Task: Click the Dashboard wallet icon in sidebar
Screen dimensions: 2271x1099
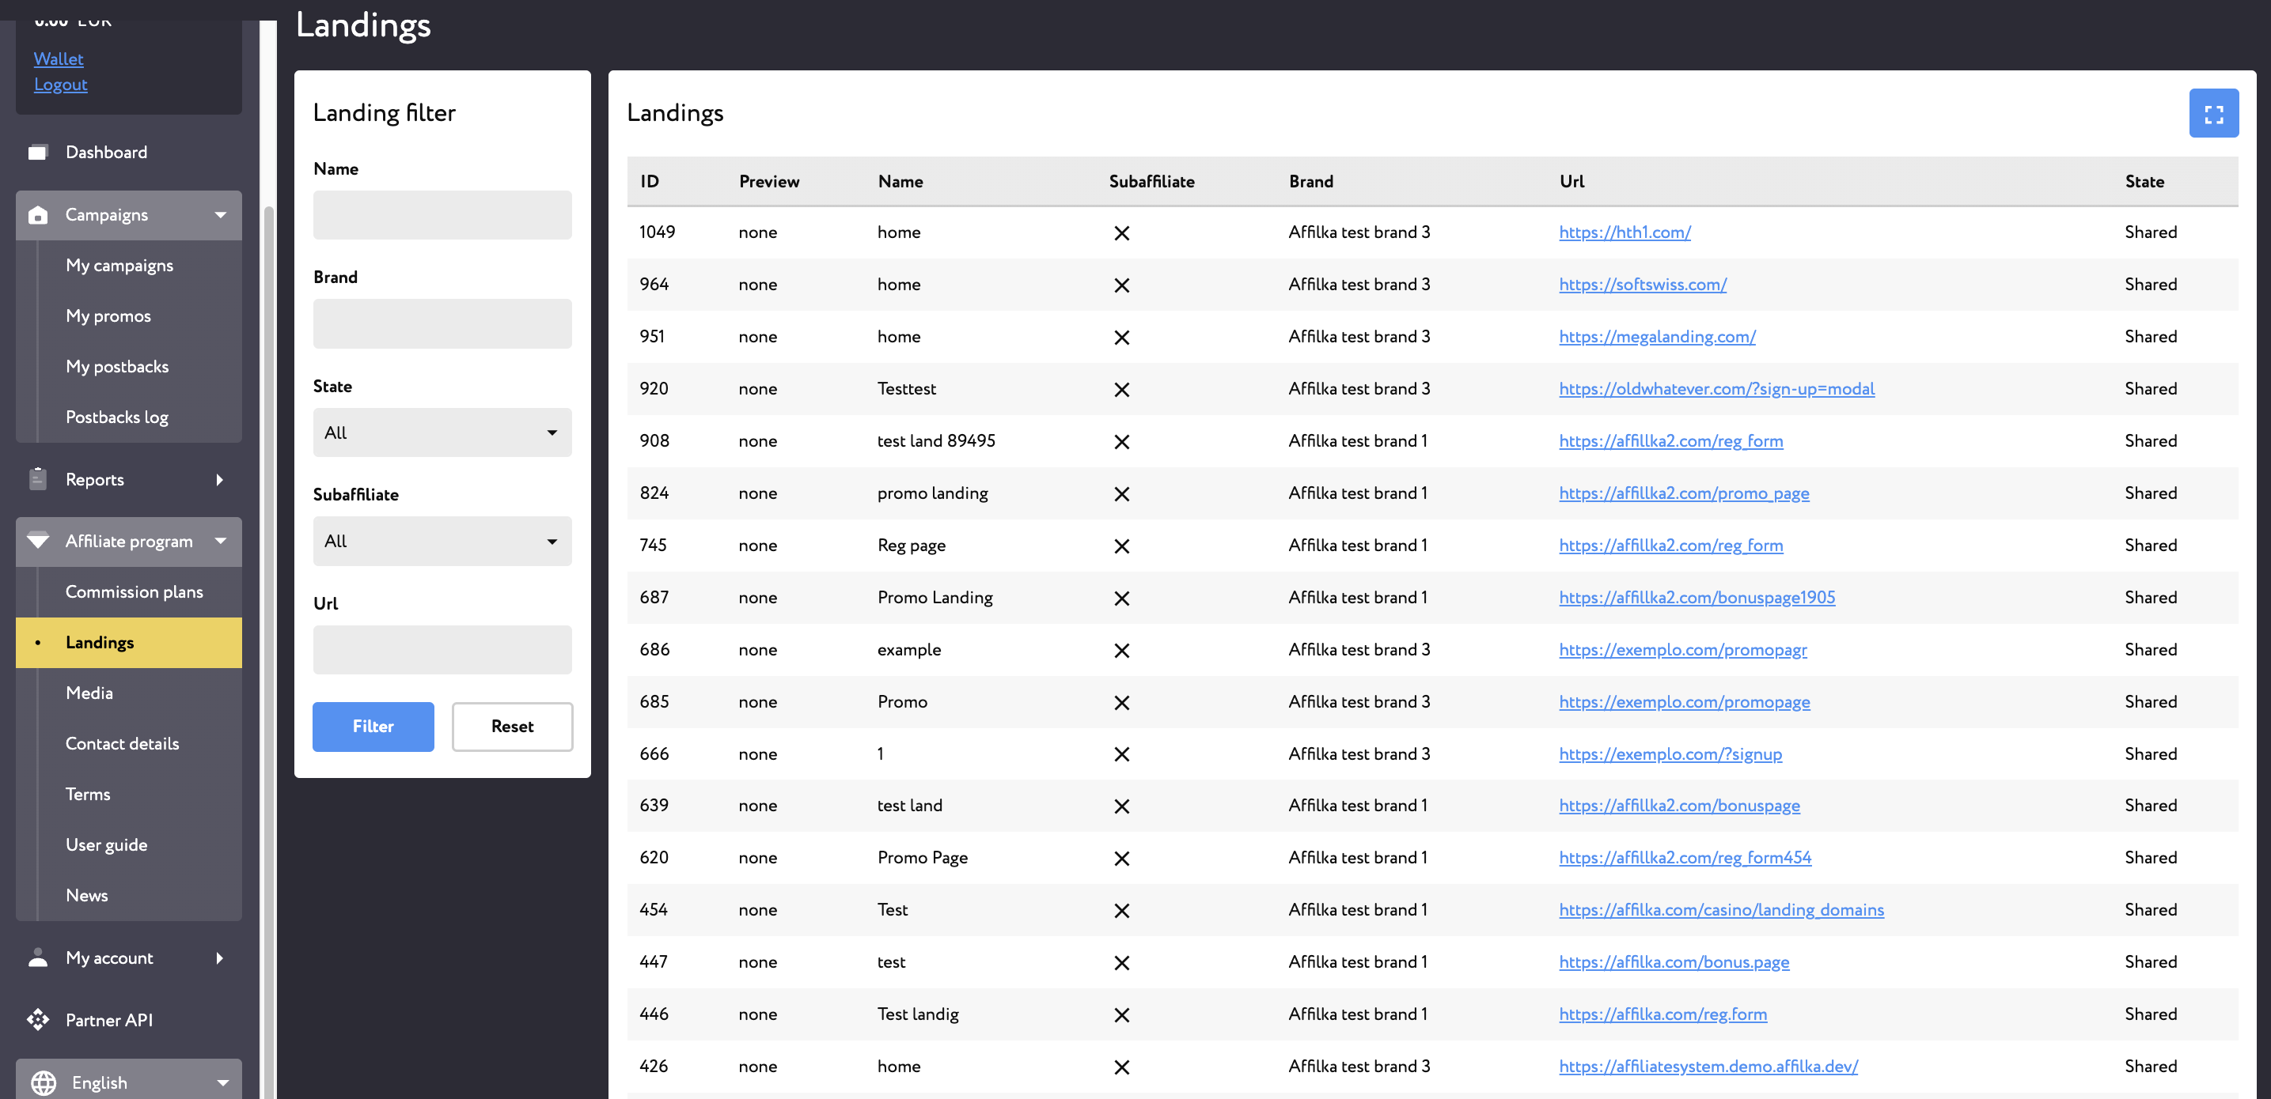Action: coord(38,153)
